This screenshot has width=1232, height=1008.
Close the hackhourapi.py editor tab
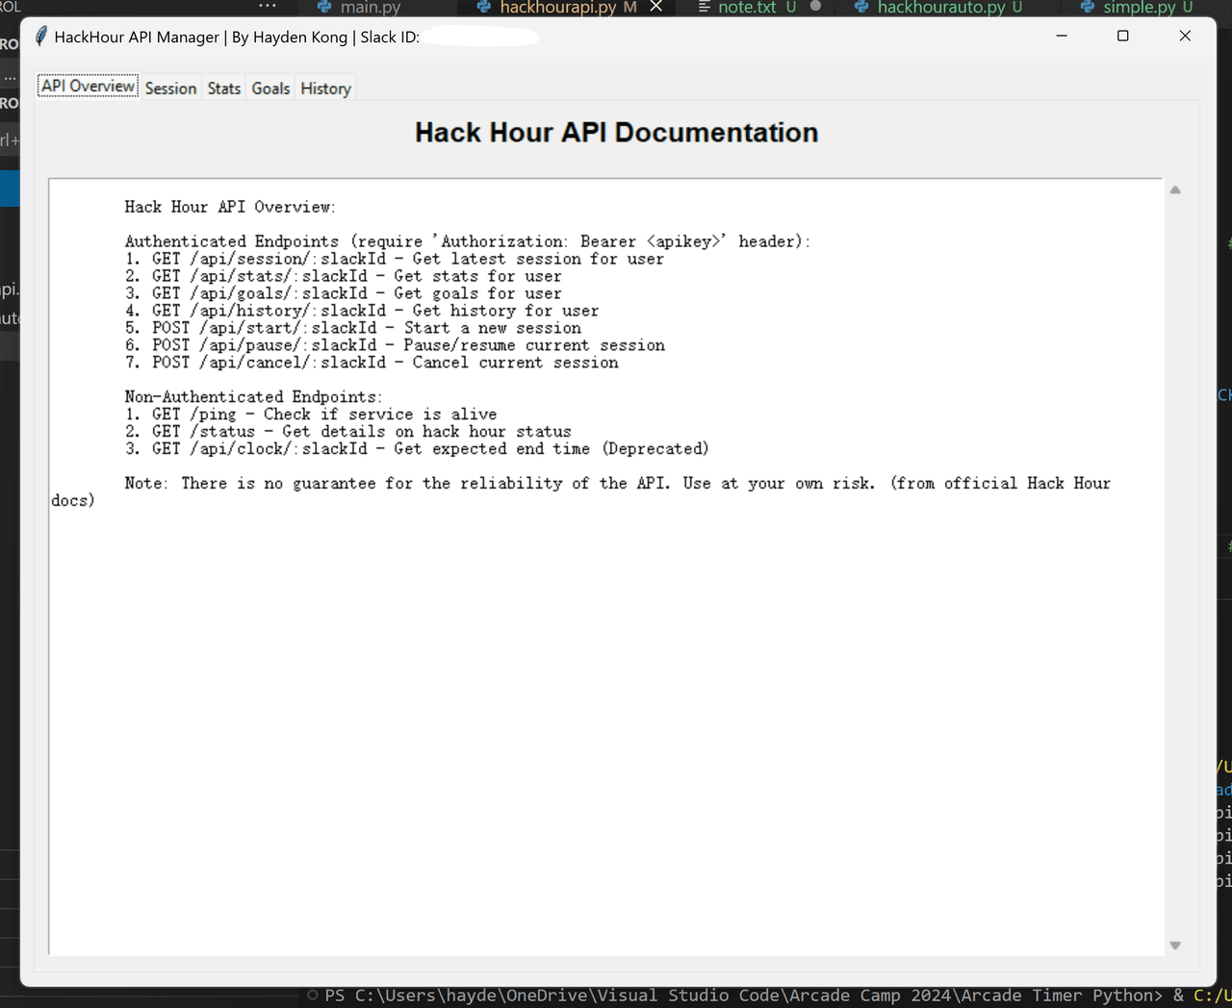(x=656, y=7)
